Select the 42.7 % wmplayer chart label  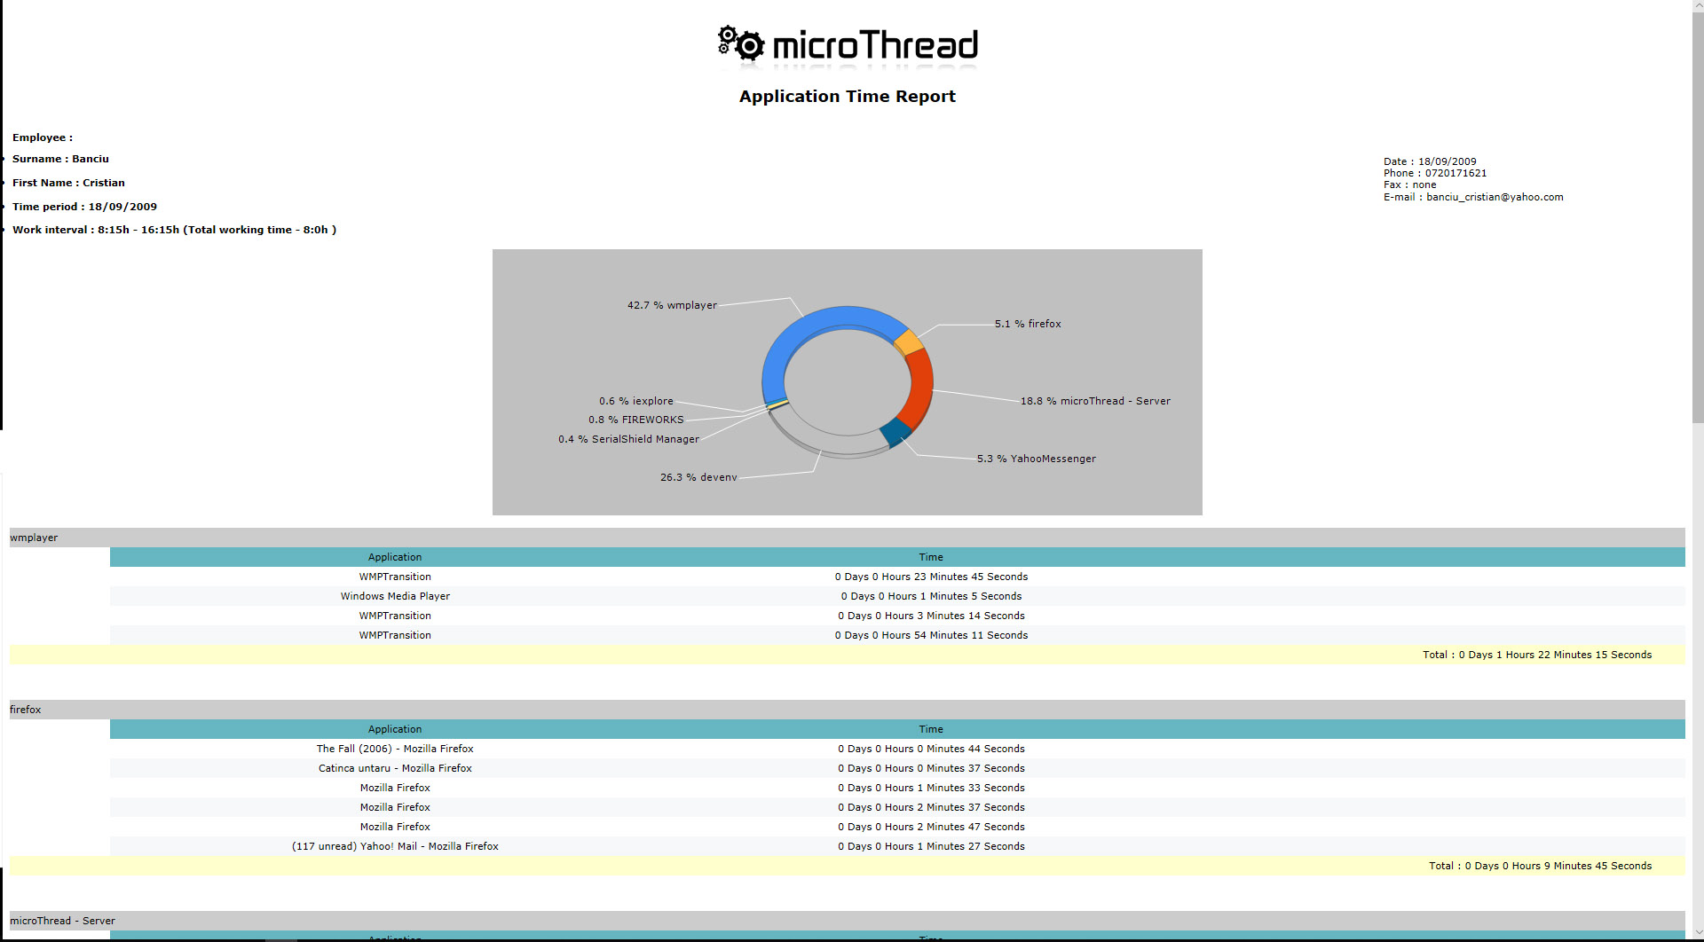(x=672, y=305)
